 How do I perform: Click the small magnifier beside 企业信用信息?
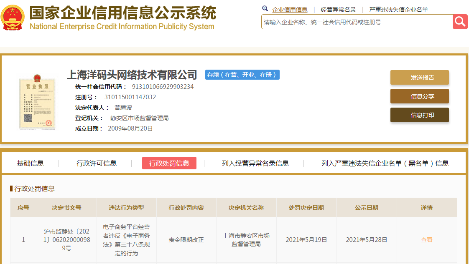click(x=265, y=8)
